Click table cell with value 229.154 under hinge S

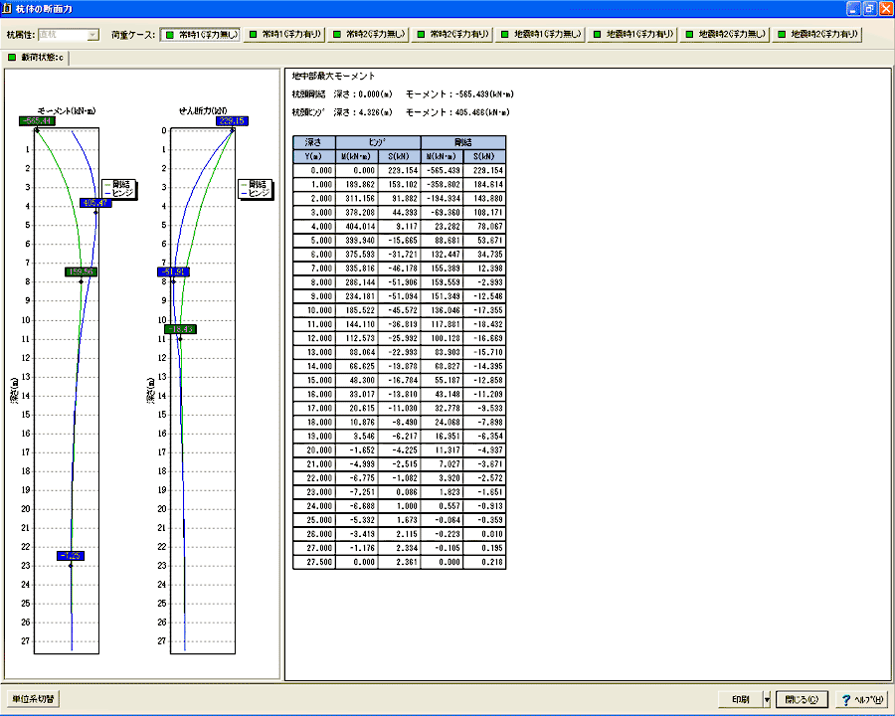(399, 171)
